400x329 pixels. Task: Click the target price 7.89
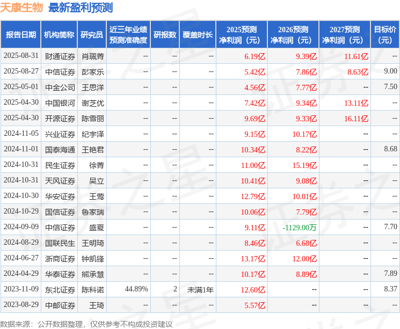[x=390, y=273]
